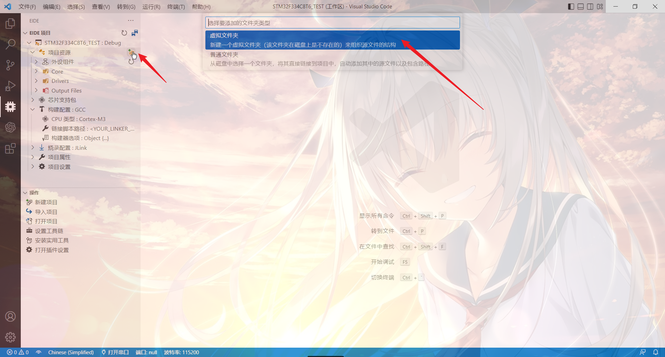This screenshot has height=357, width=665.
Task: Collapse the 构建配置 : GCC node
Action: (33, 110)
